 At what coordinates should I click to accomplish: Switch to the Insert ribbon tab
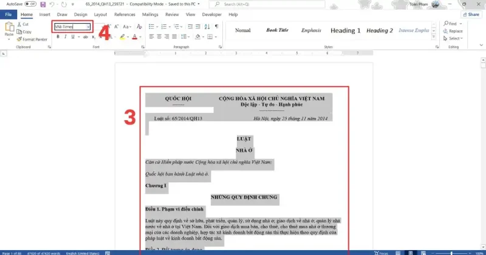[x=44, y=15]
